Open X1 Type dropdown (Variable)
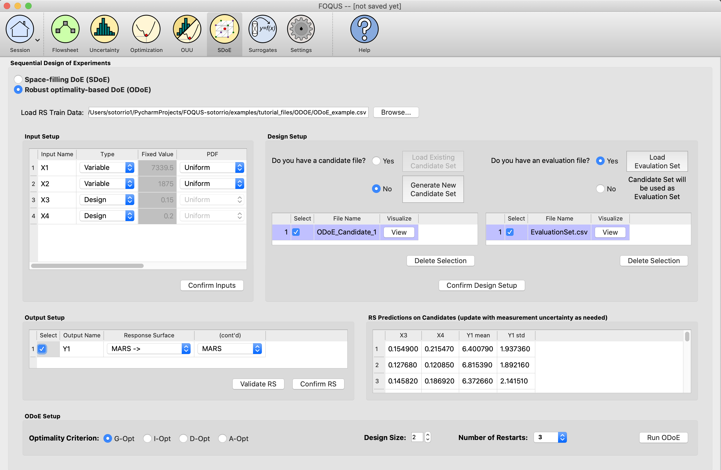The height and width of the screenshot is (470, 721). coord(107,167)
